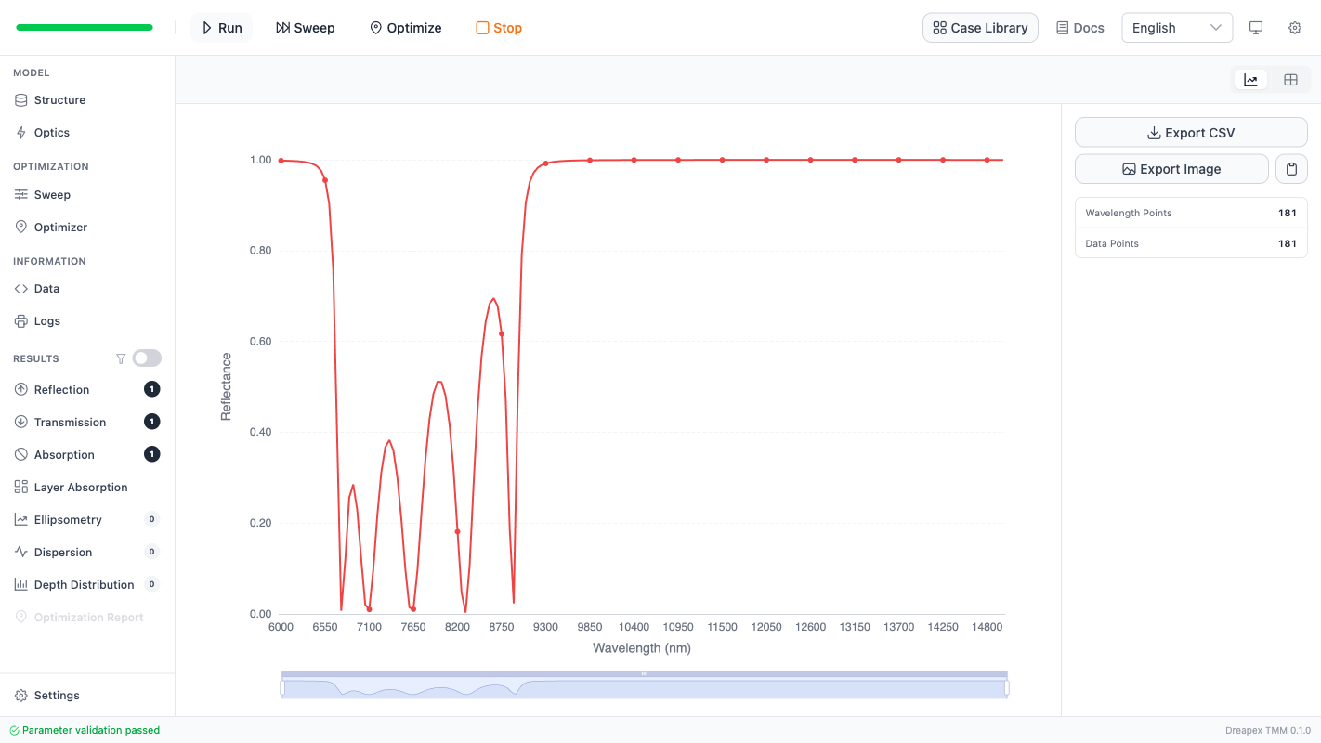The image size is (1321, 743).
Task: Open the English language dropdown
Action: pyautogui.click(x=1177, y=28)
